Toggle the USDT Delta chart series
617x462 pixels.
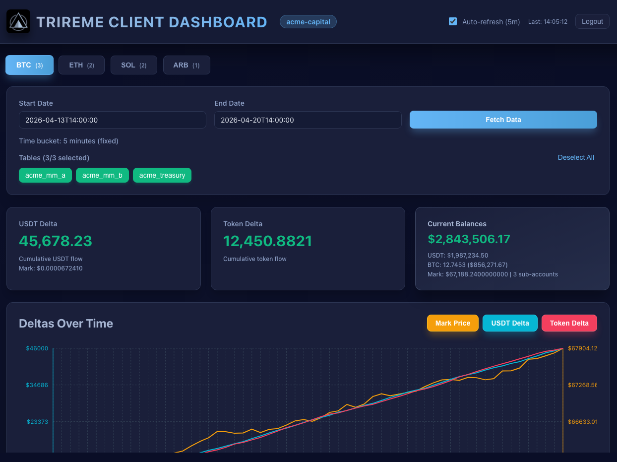coord(510,323)
